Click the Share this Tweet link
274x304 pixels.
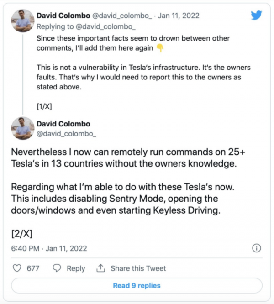[x=138, y=268]
